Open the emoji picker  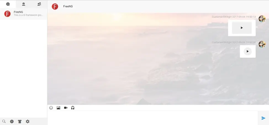pyautogui.click(x=51, y=108)
